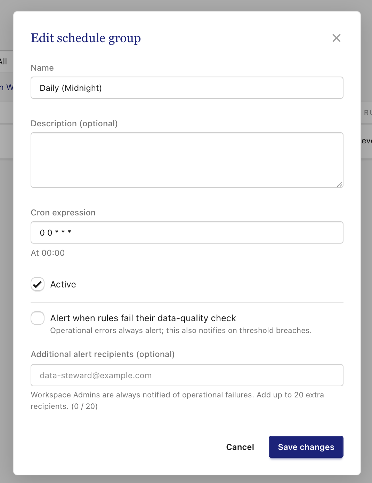This screenshot has width=372, height=483.
Task: Click Save changes
Action: pos(306,447)
